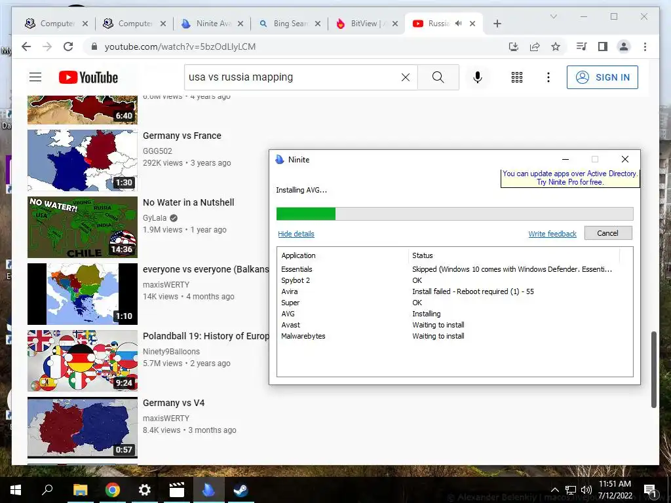Search with voice microphone icon
This screenshot has width=671, height=503.
tap(478, 77)
